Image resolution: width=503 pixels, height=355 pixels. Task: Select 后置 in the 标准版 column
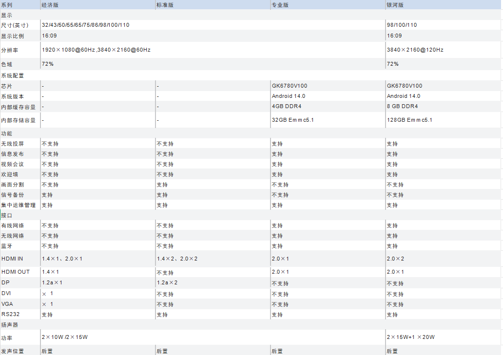[162, 351]
